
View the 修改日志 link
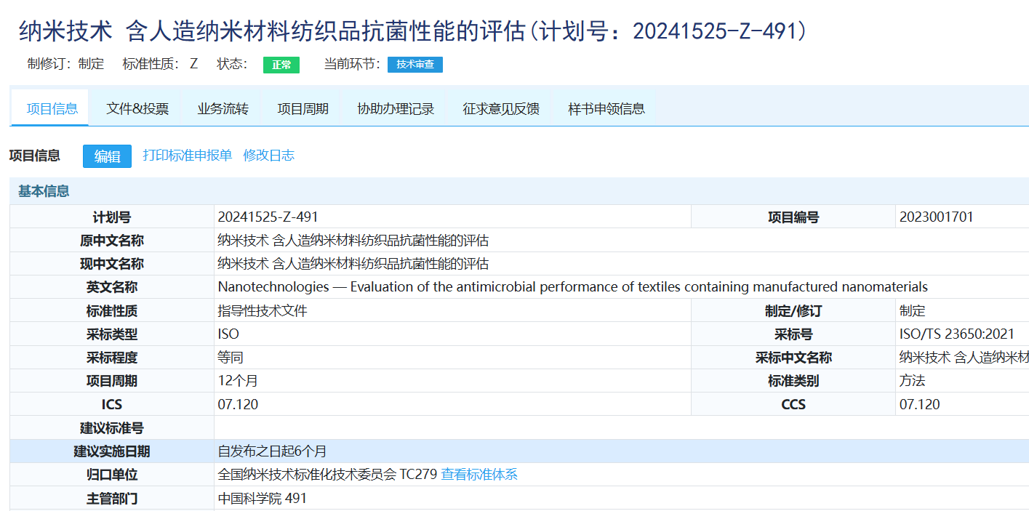(268, 155)
